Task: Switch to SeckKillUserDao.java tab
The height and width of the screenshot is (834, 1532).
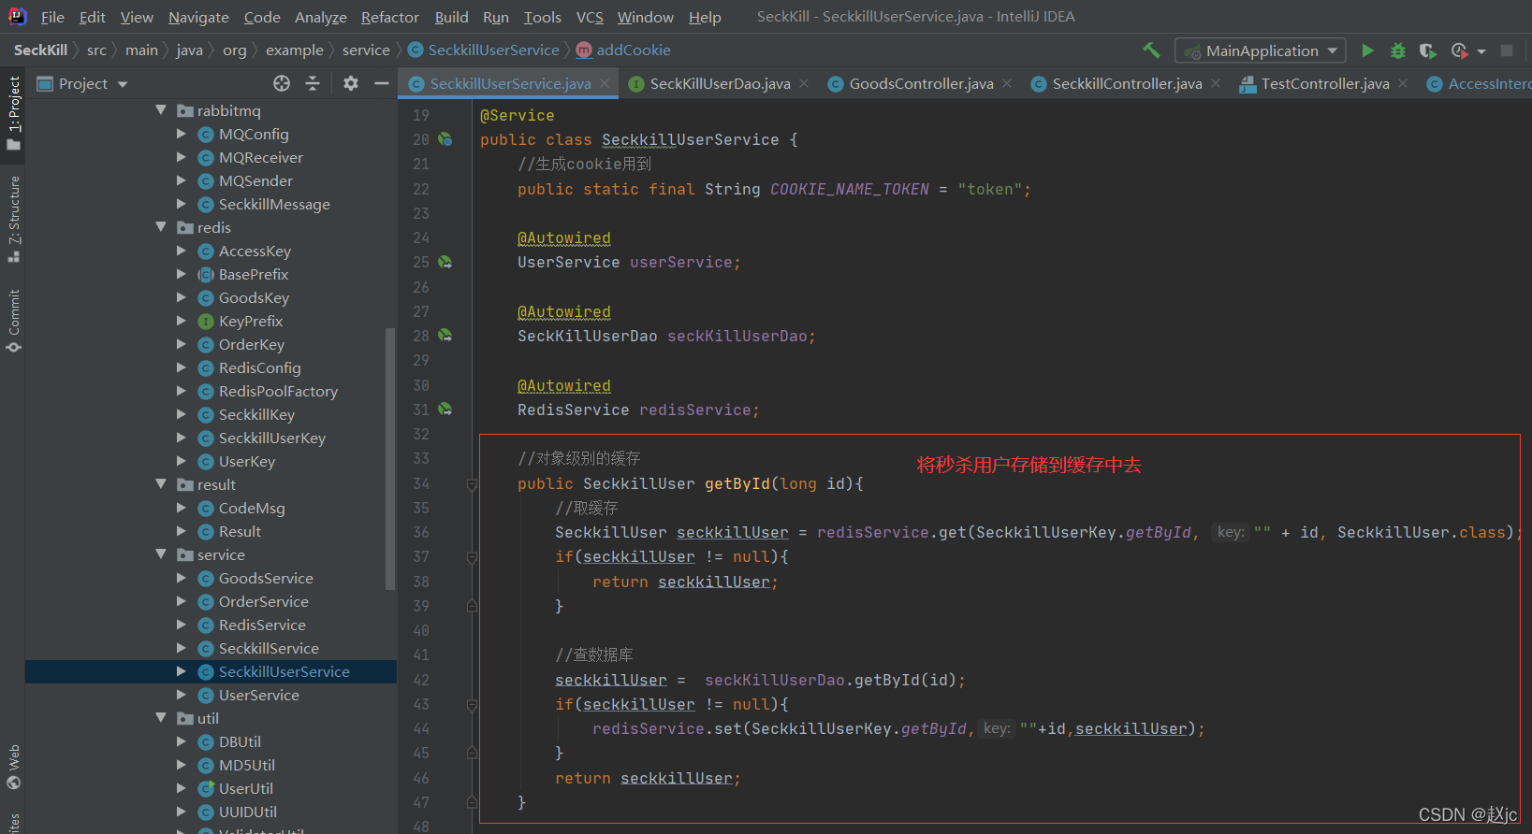Action: 720,83
